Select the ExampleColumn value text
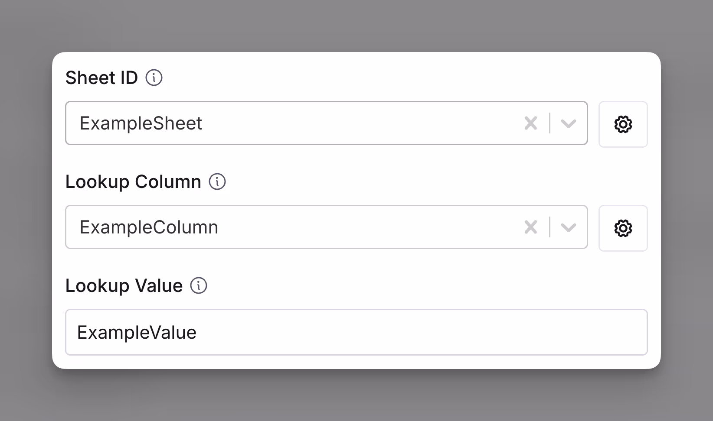 (149, 228)
